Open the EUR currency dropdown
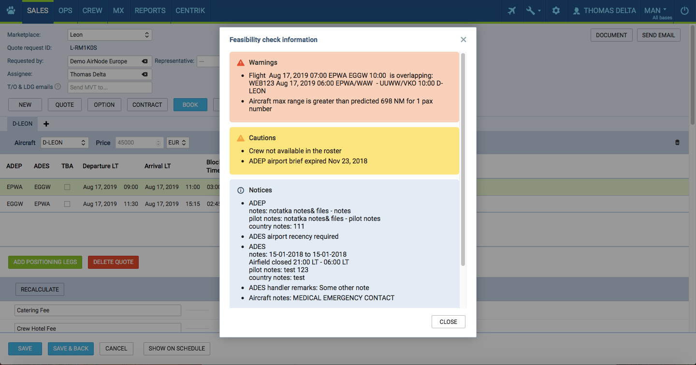This screenshot has height=365, width=696. pyautogui.click(x=178, y=142)
